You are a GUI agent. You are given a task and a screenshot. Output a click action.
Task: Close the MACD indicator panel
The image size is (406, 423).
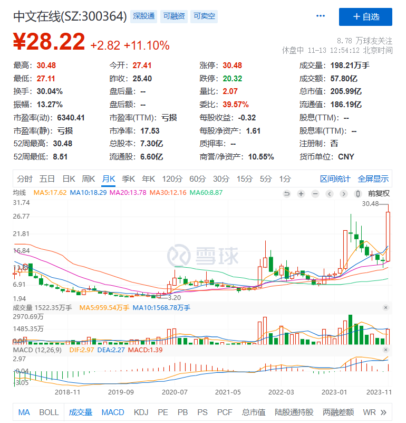pos(385,350)
